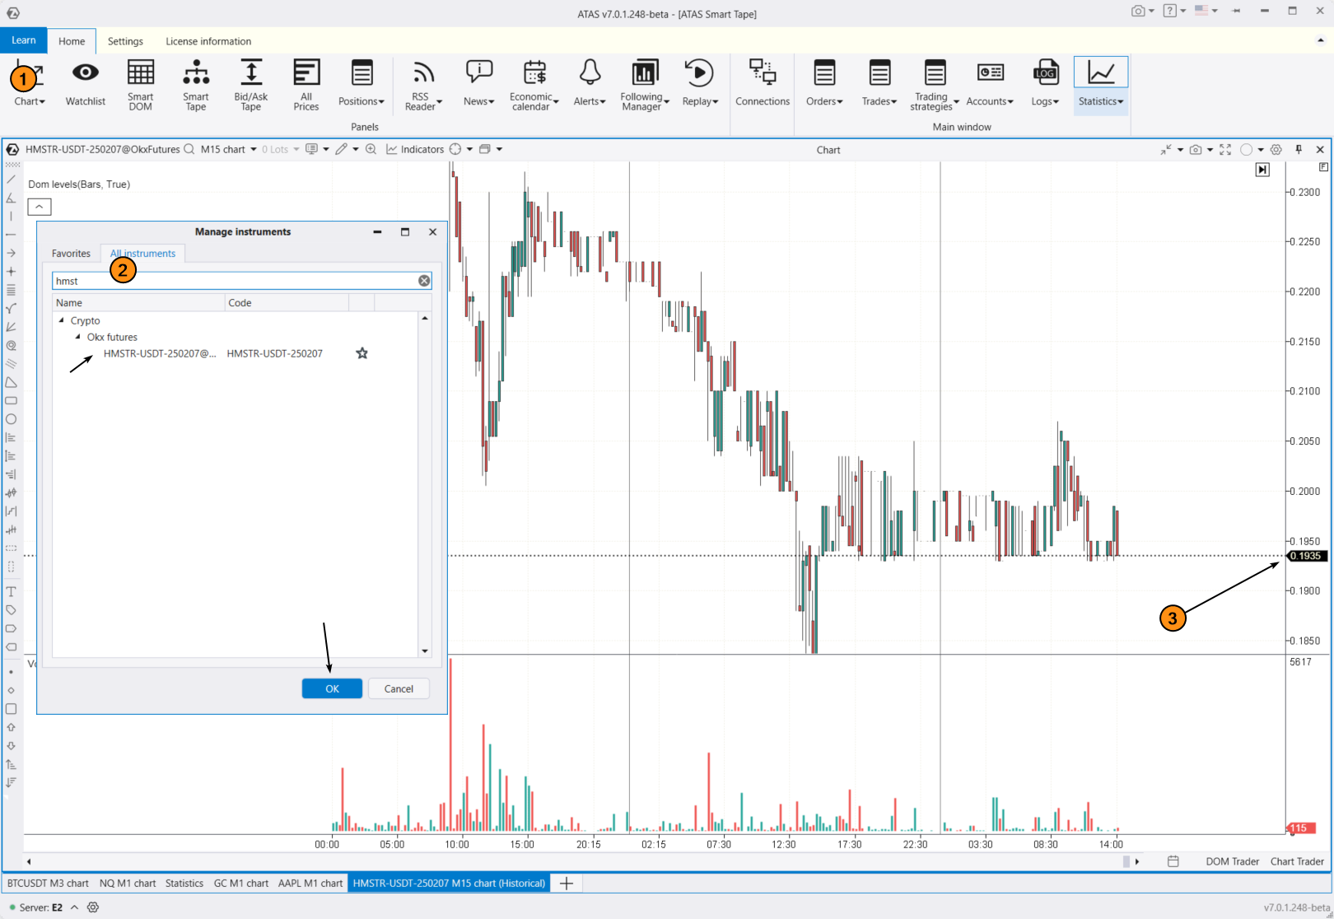Screen dimensions: 1334x919
Task: Add HMSTR-USDT-250207 to favorites with star
Action: click(361, 353)
